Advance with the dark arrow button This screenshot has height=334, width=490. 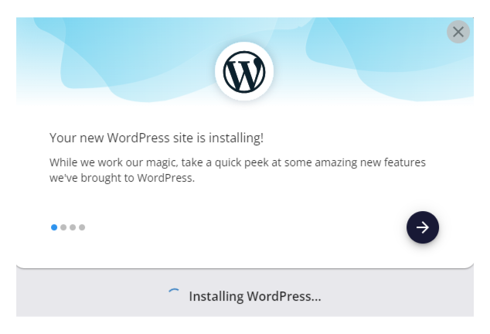[x=423, y=227]
